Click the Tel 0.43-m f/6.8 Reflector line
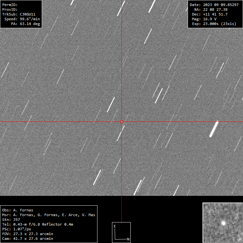The height and width of the screenshot is (243, 243). click(38, 224)
